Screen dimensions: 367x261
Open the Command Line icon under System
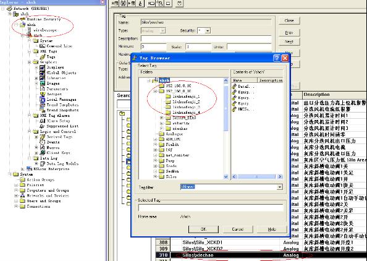tap(43, 46)
